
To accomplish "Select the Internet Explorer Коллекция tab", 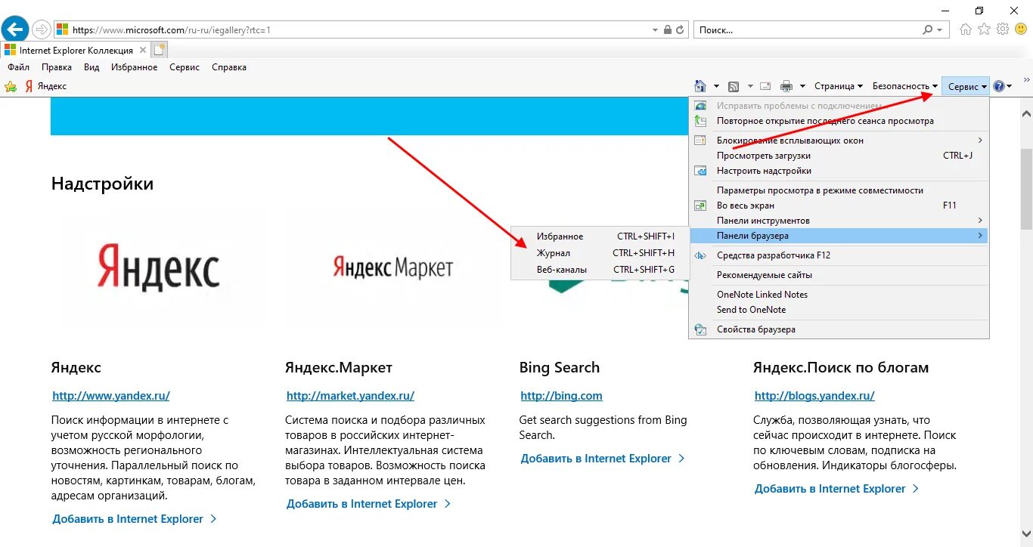I will click(75, 50).
